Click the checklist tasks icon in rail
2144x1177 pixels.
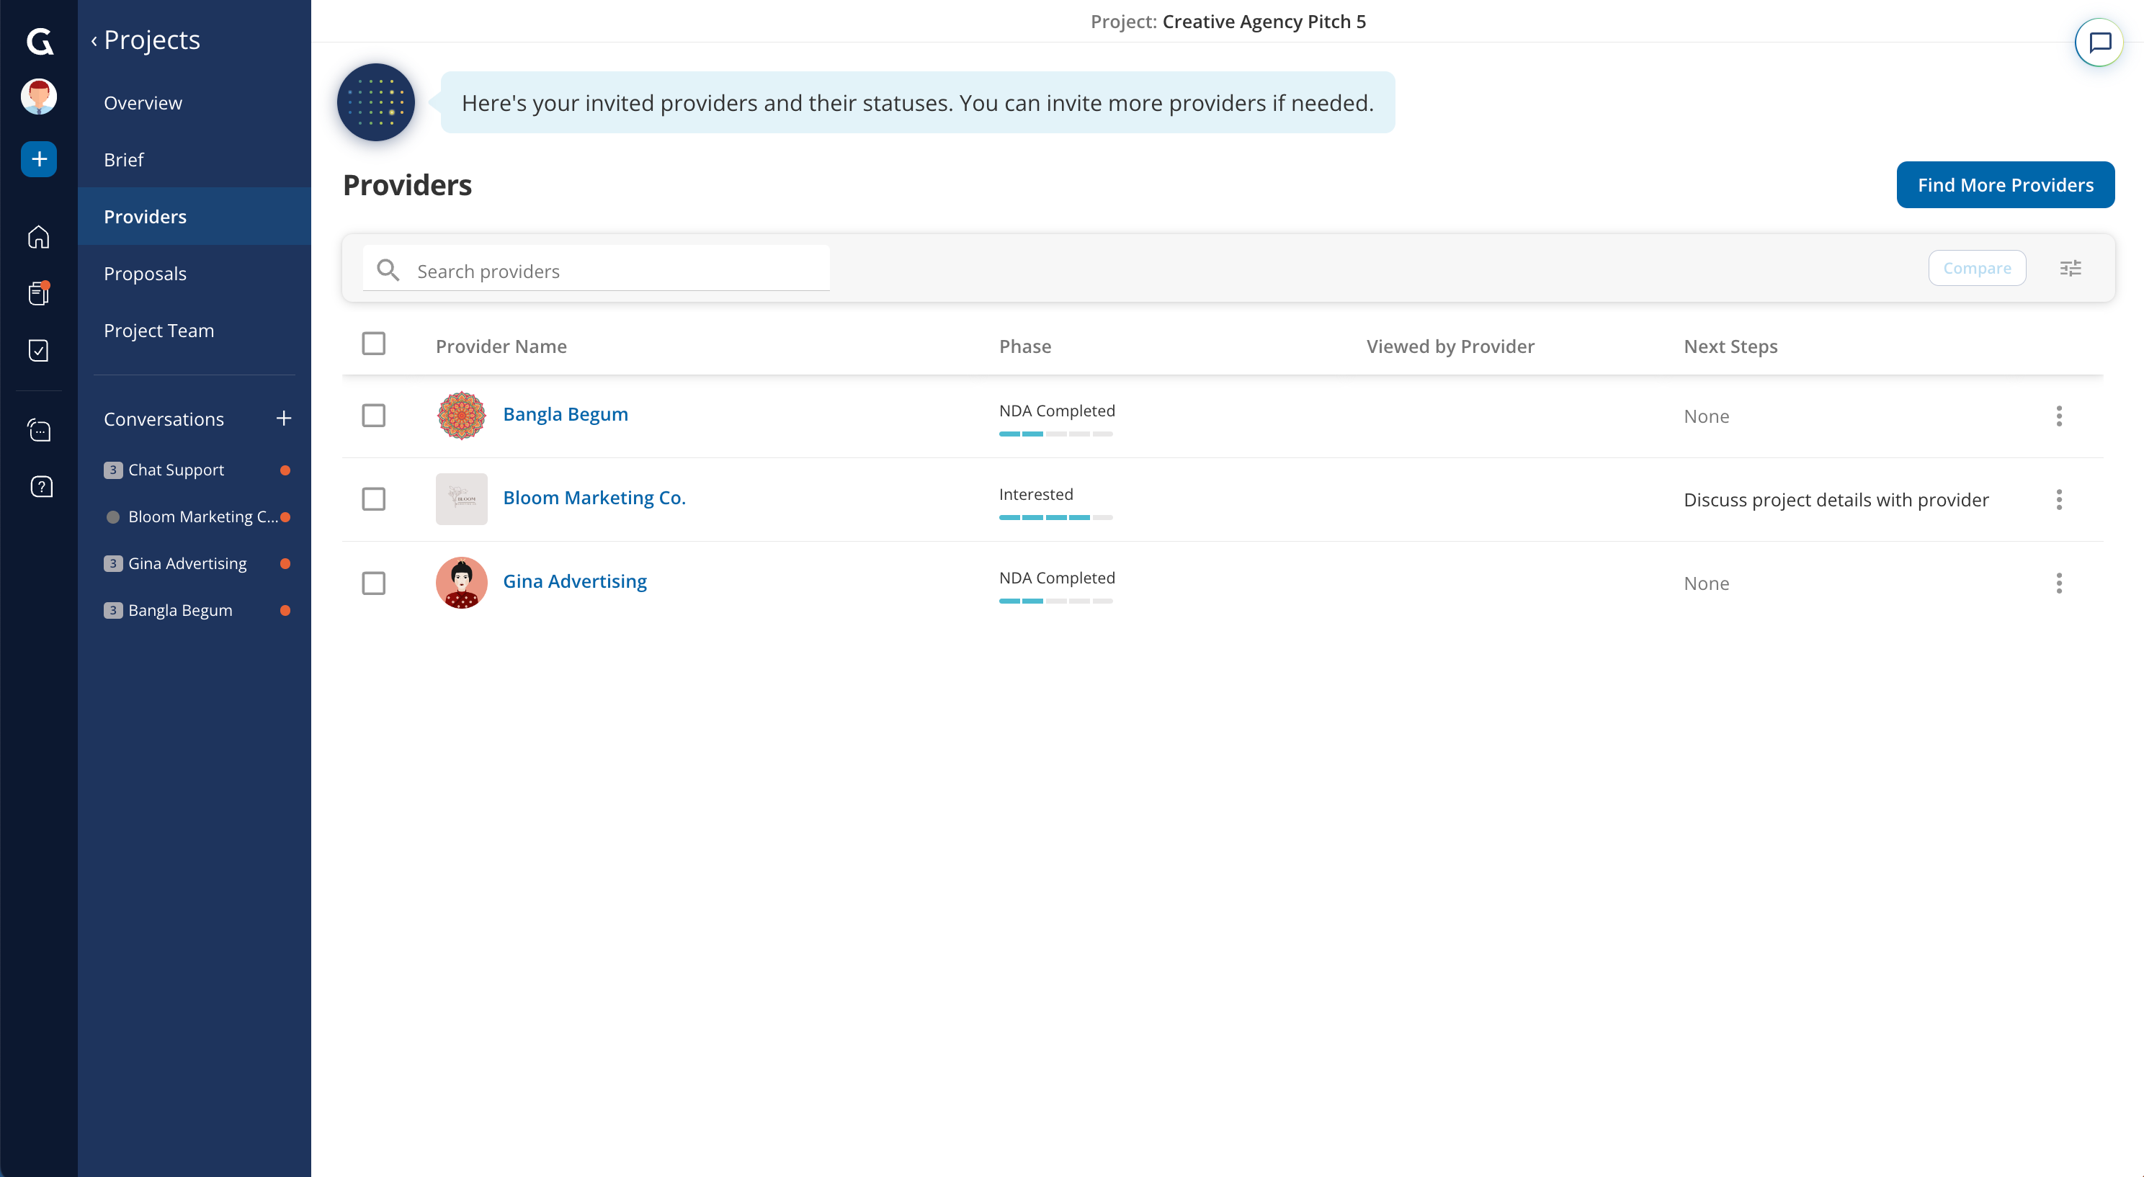pos(38,351)
